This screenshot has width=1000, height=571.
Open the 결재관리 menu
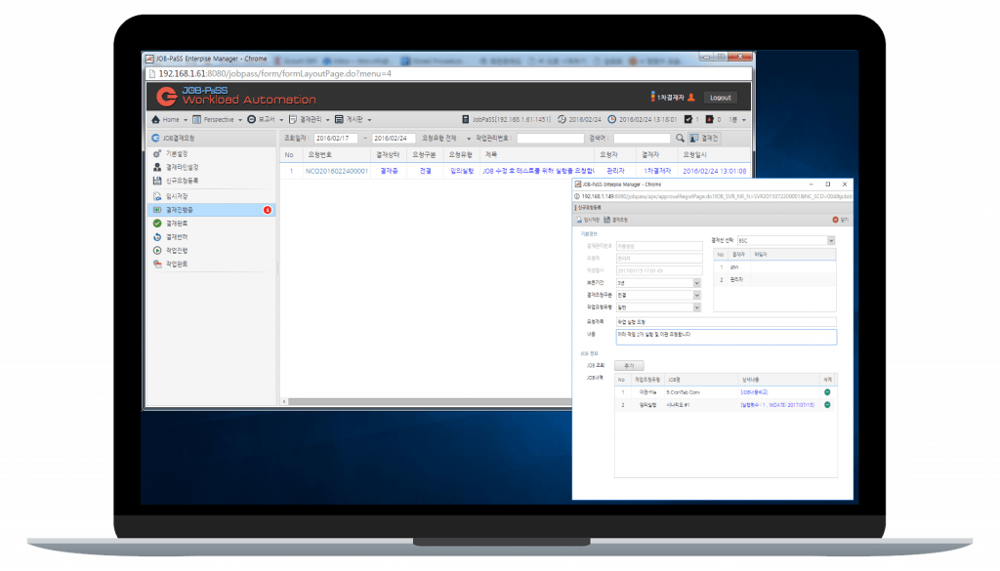(310, 120)
